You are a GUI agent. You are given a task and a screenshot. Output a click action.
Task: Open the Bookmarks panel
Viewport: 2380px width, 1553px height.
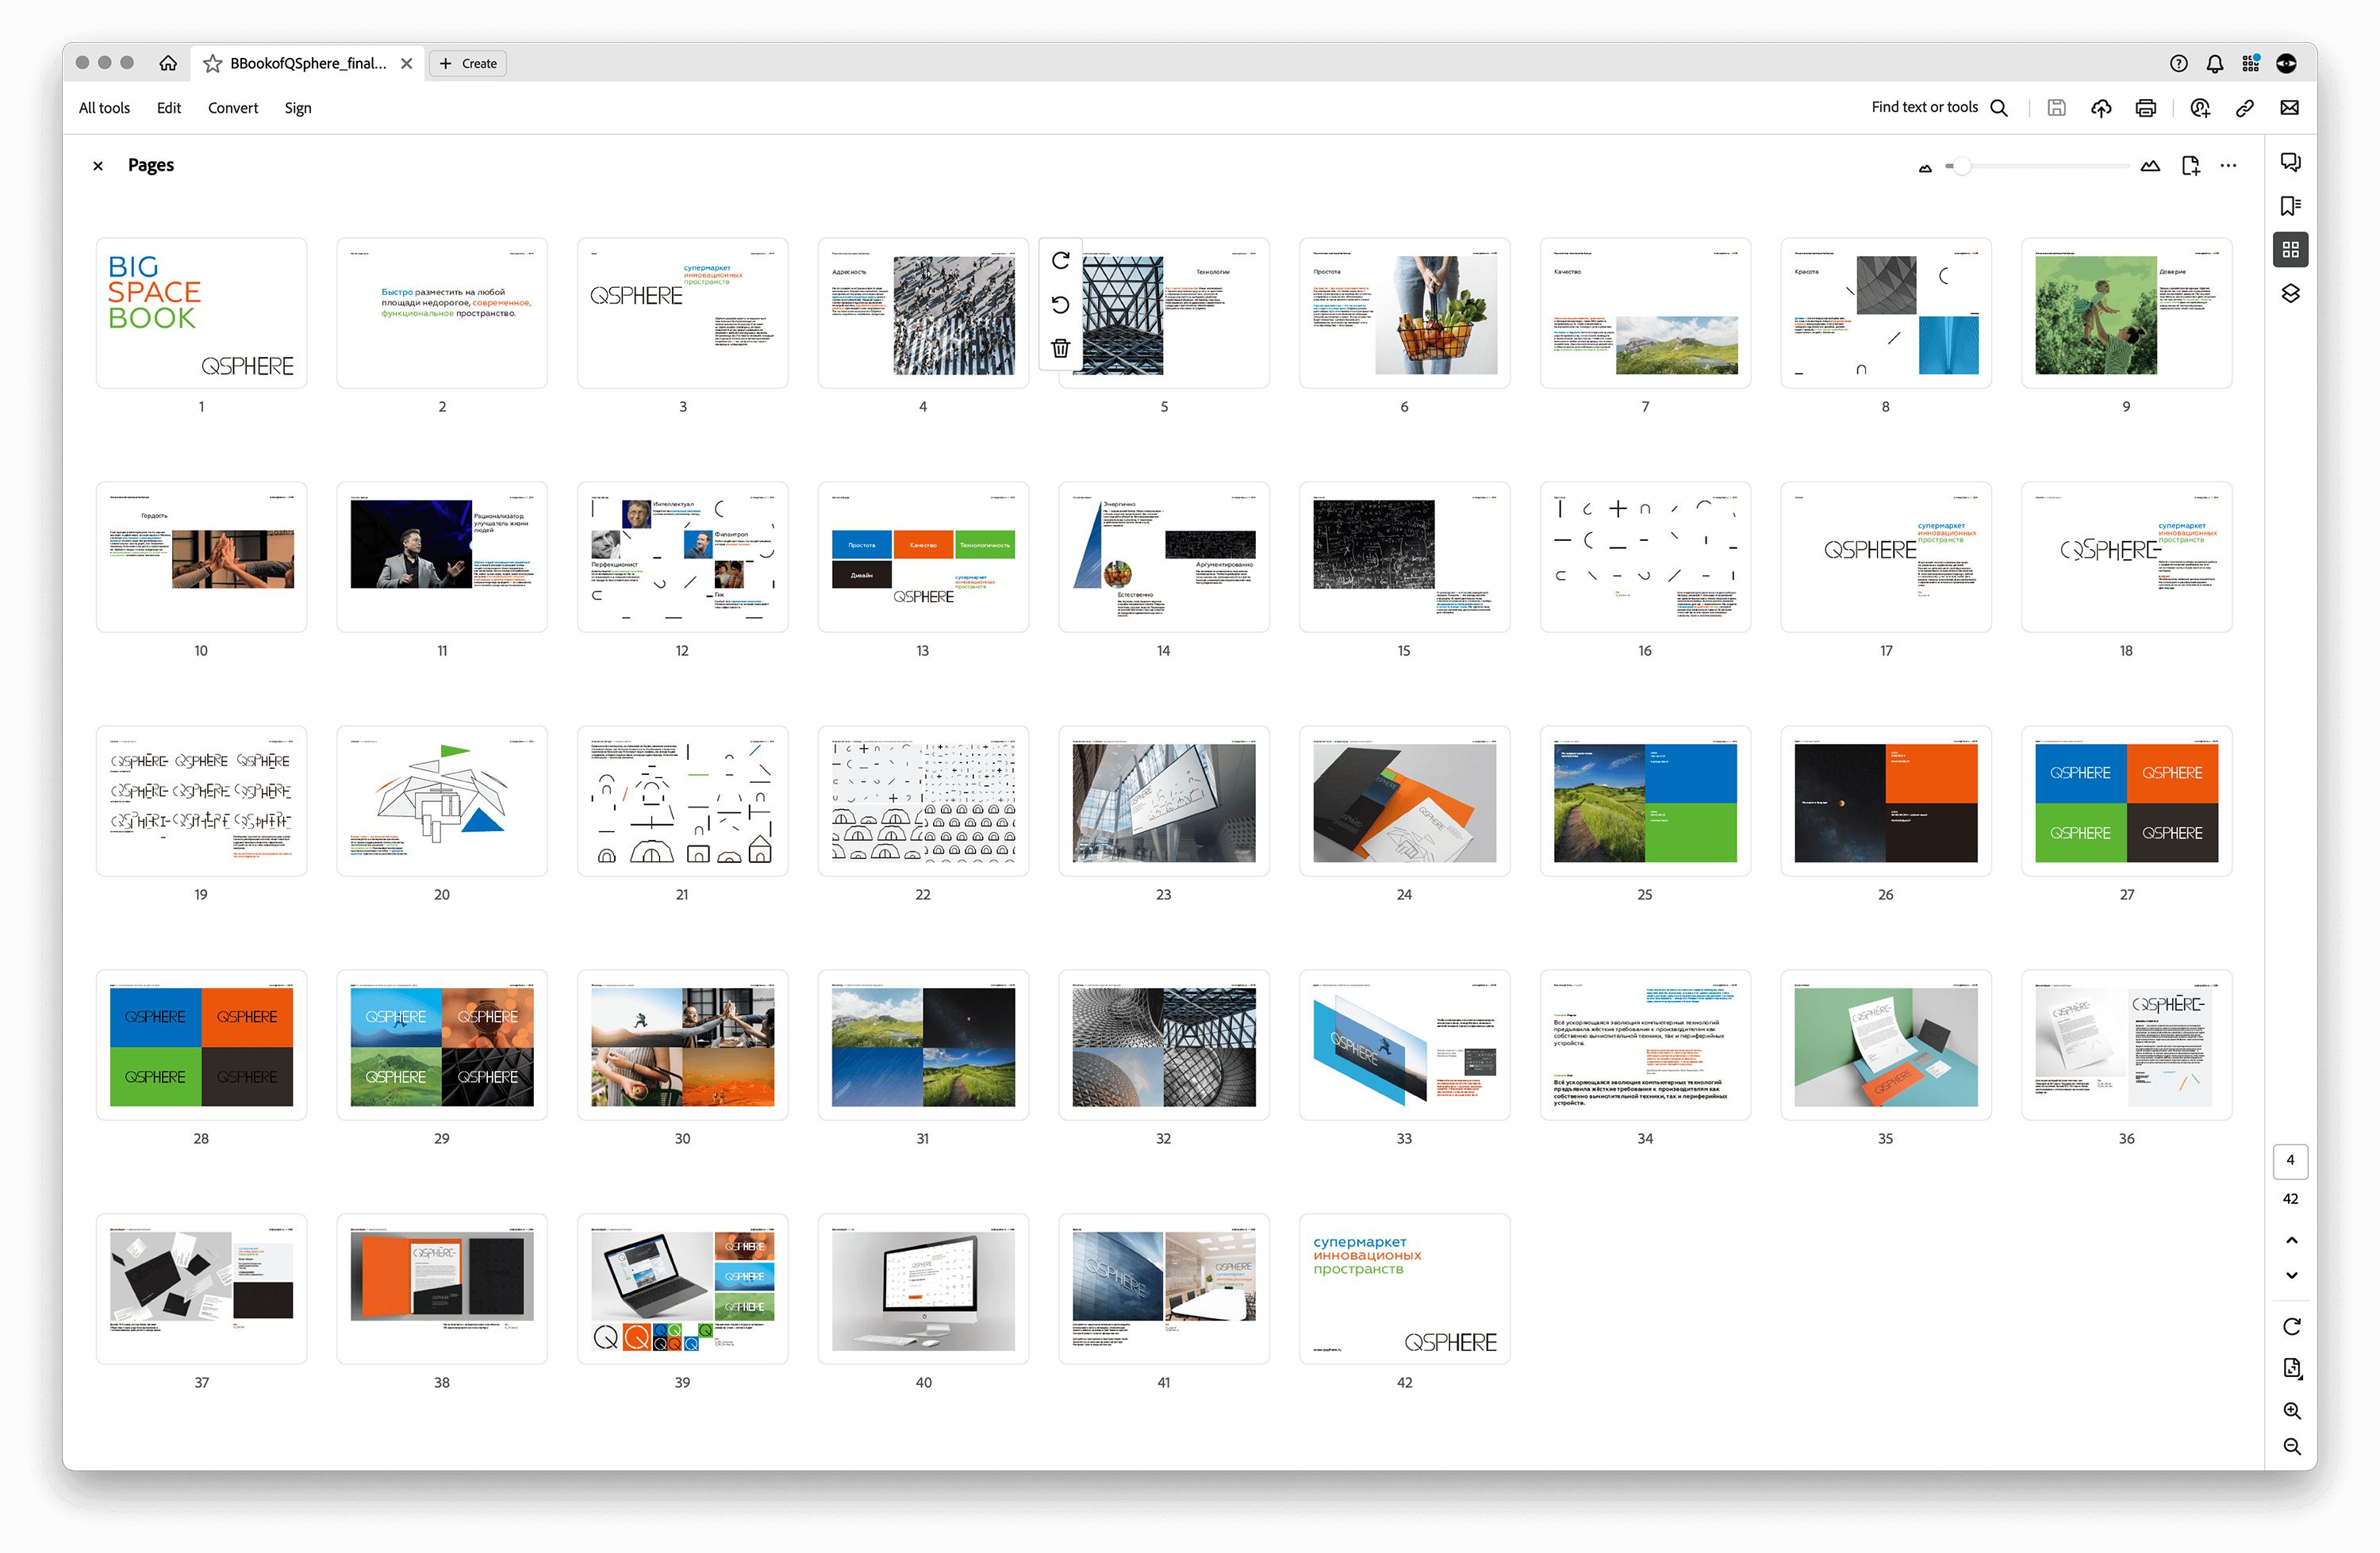coord(2290,206)
